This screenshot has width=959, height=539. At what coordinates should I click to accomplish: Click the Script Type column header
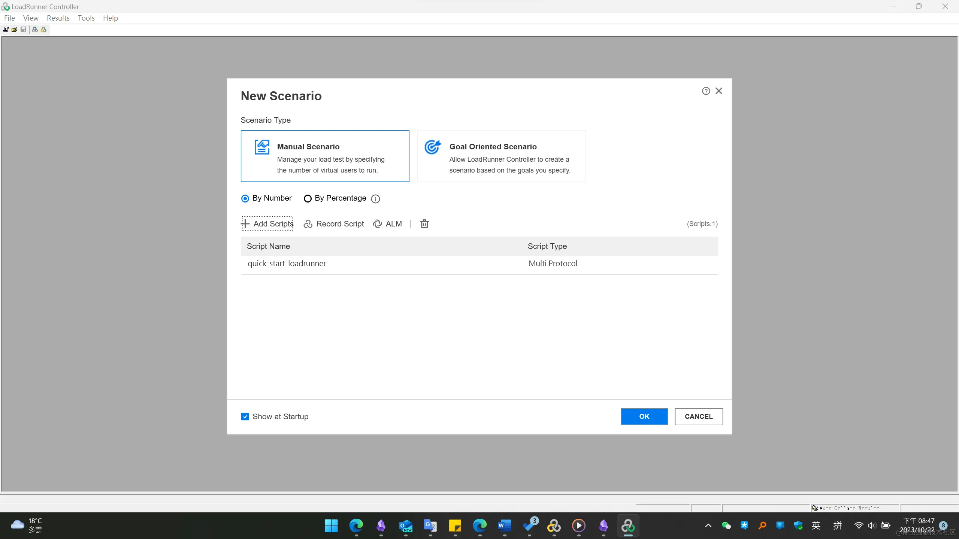[x=547, y=246]
